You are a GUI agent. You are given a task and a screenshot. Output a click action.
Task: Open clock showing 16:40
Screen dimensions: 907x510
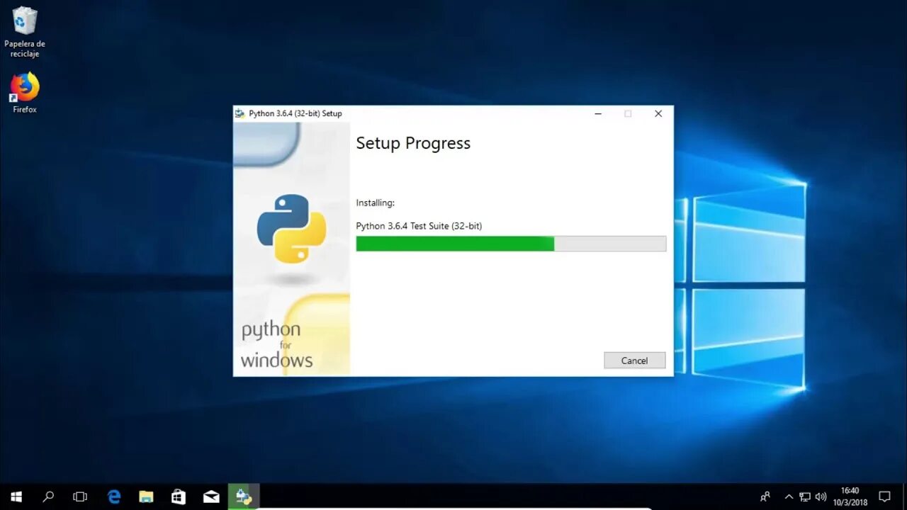point(850,497)
